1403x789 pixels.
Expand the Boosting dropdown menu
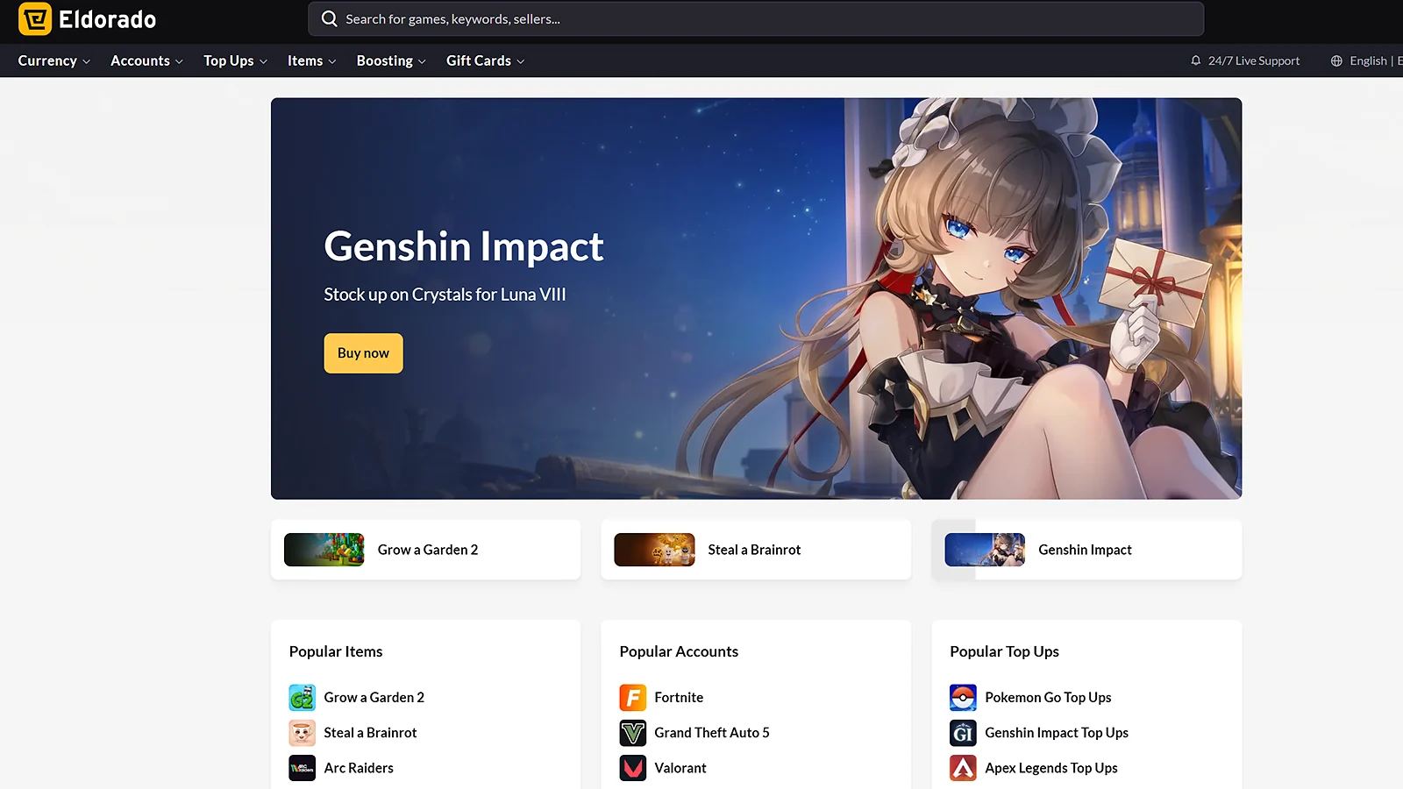[391, 60]
